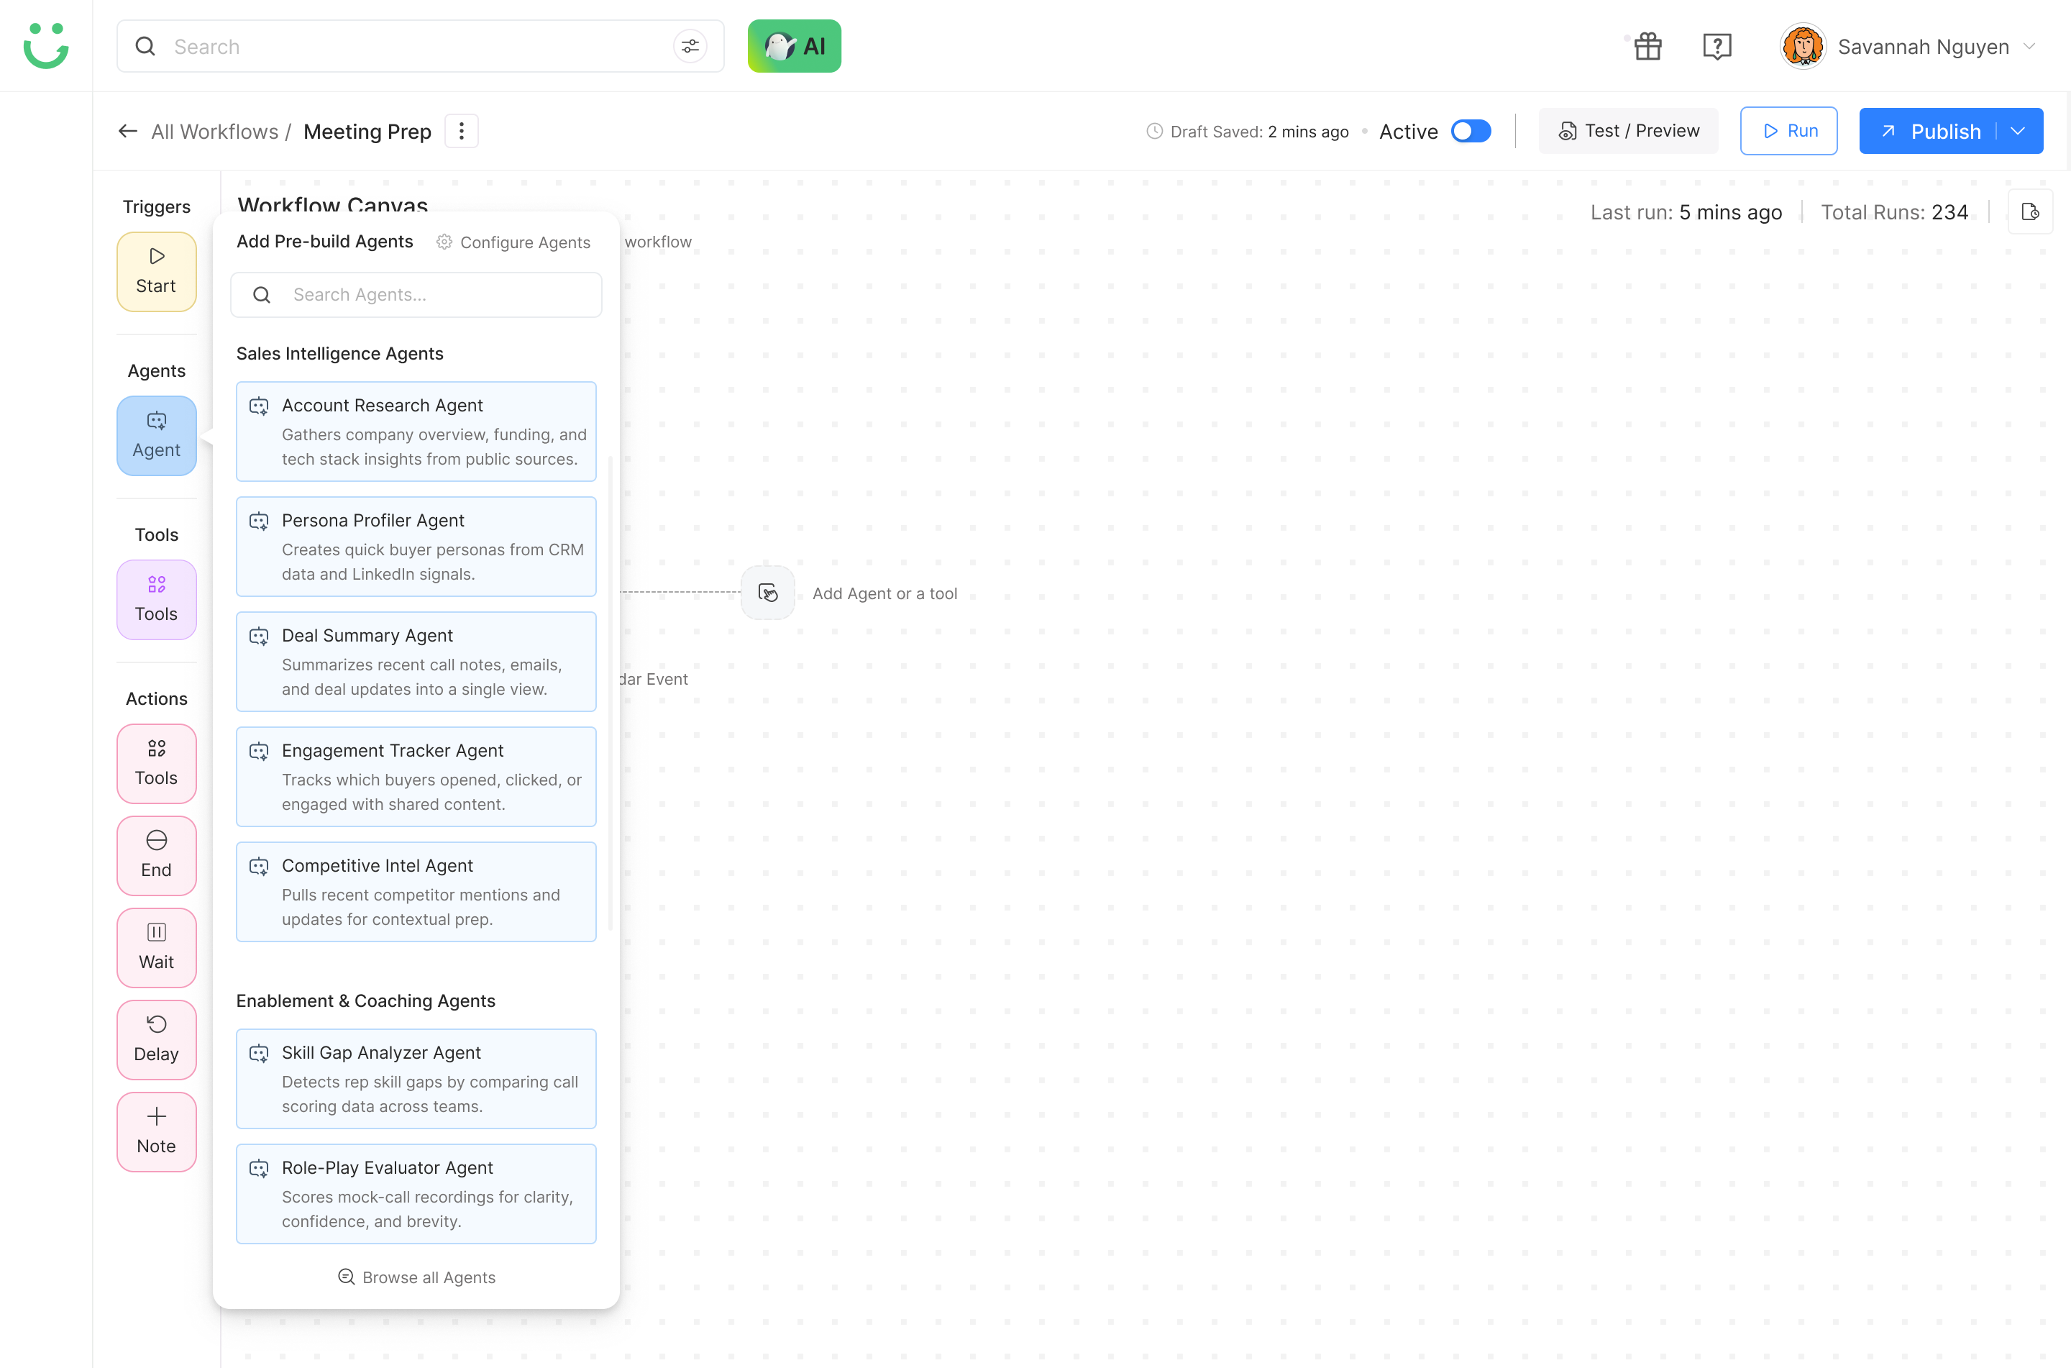The height and width of the screenshot is (1368, 2071).
Task: Open Meeting Prep more options menu
Action: pos(461,132)
